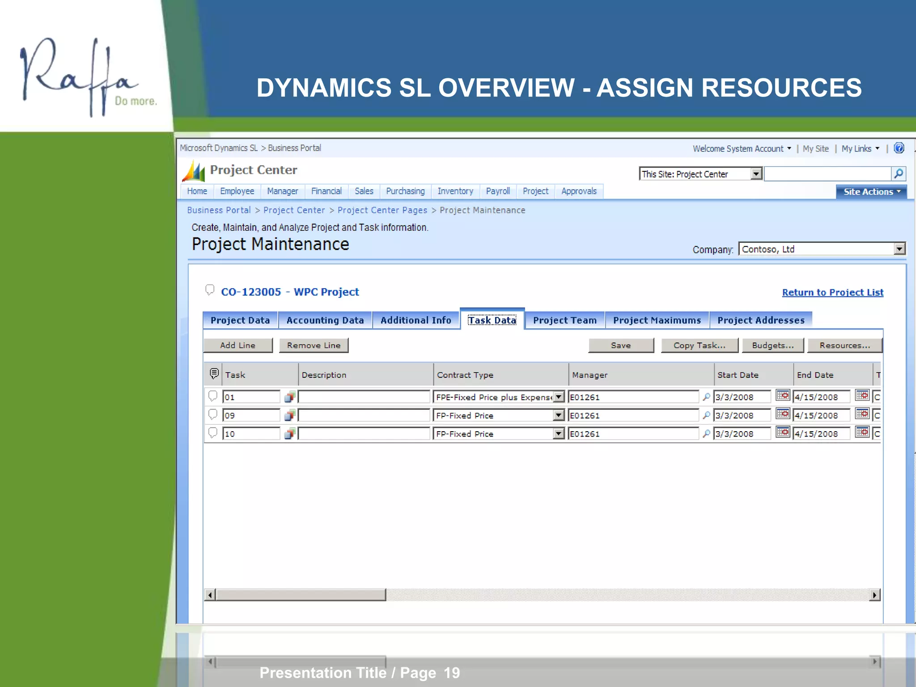Click the scrollbar right arrow

coord(875,595)
